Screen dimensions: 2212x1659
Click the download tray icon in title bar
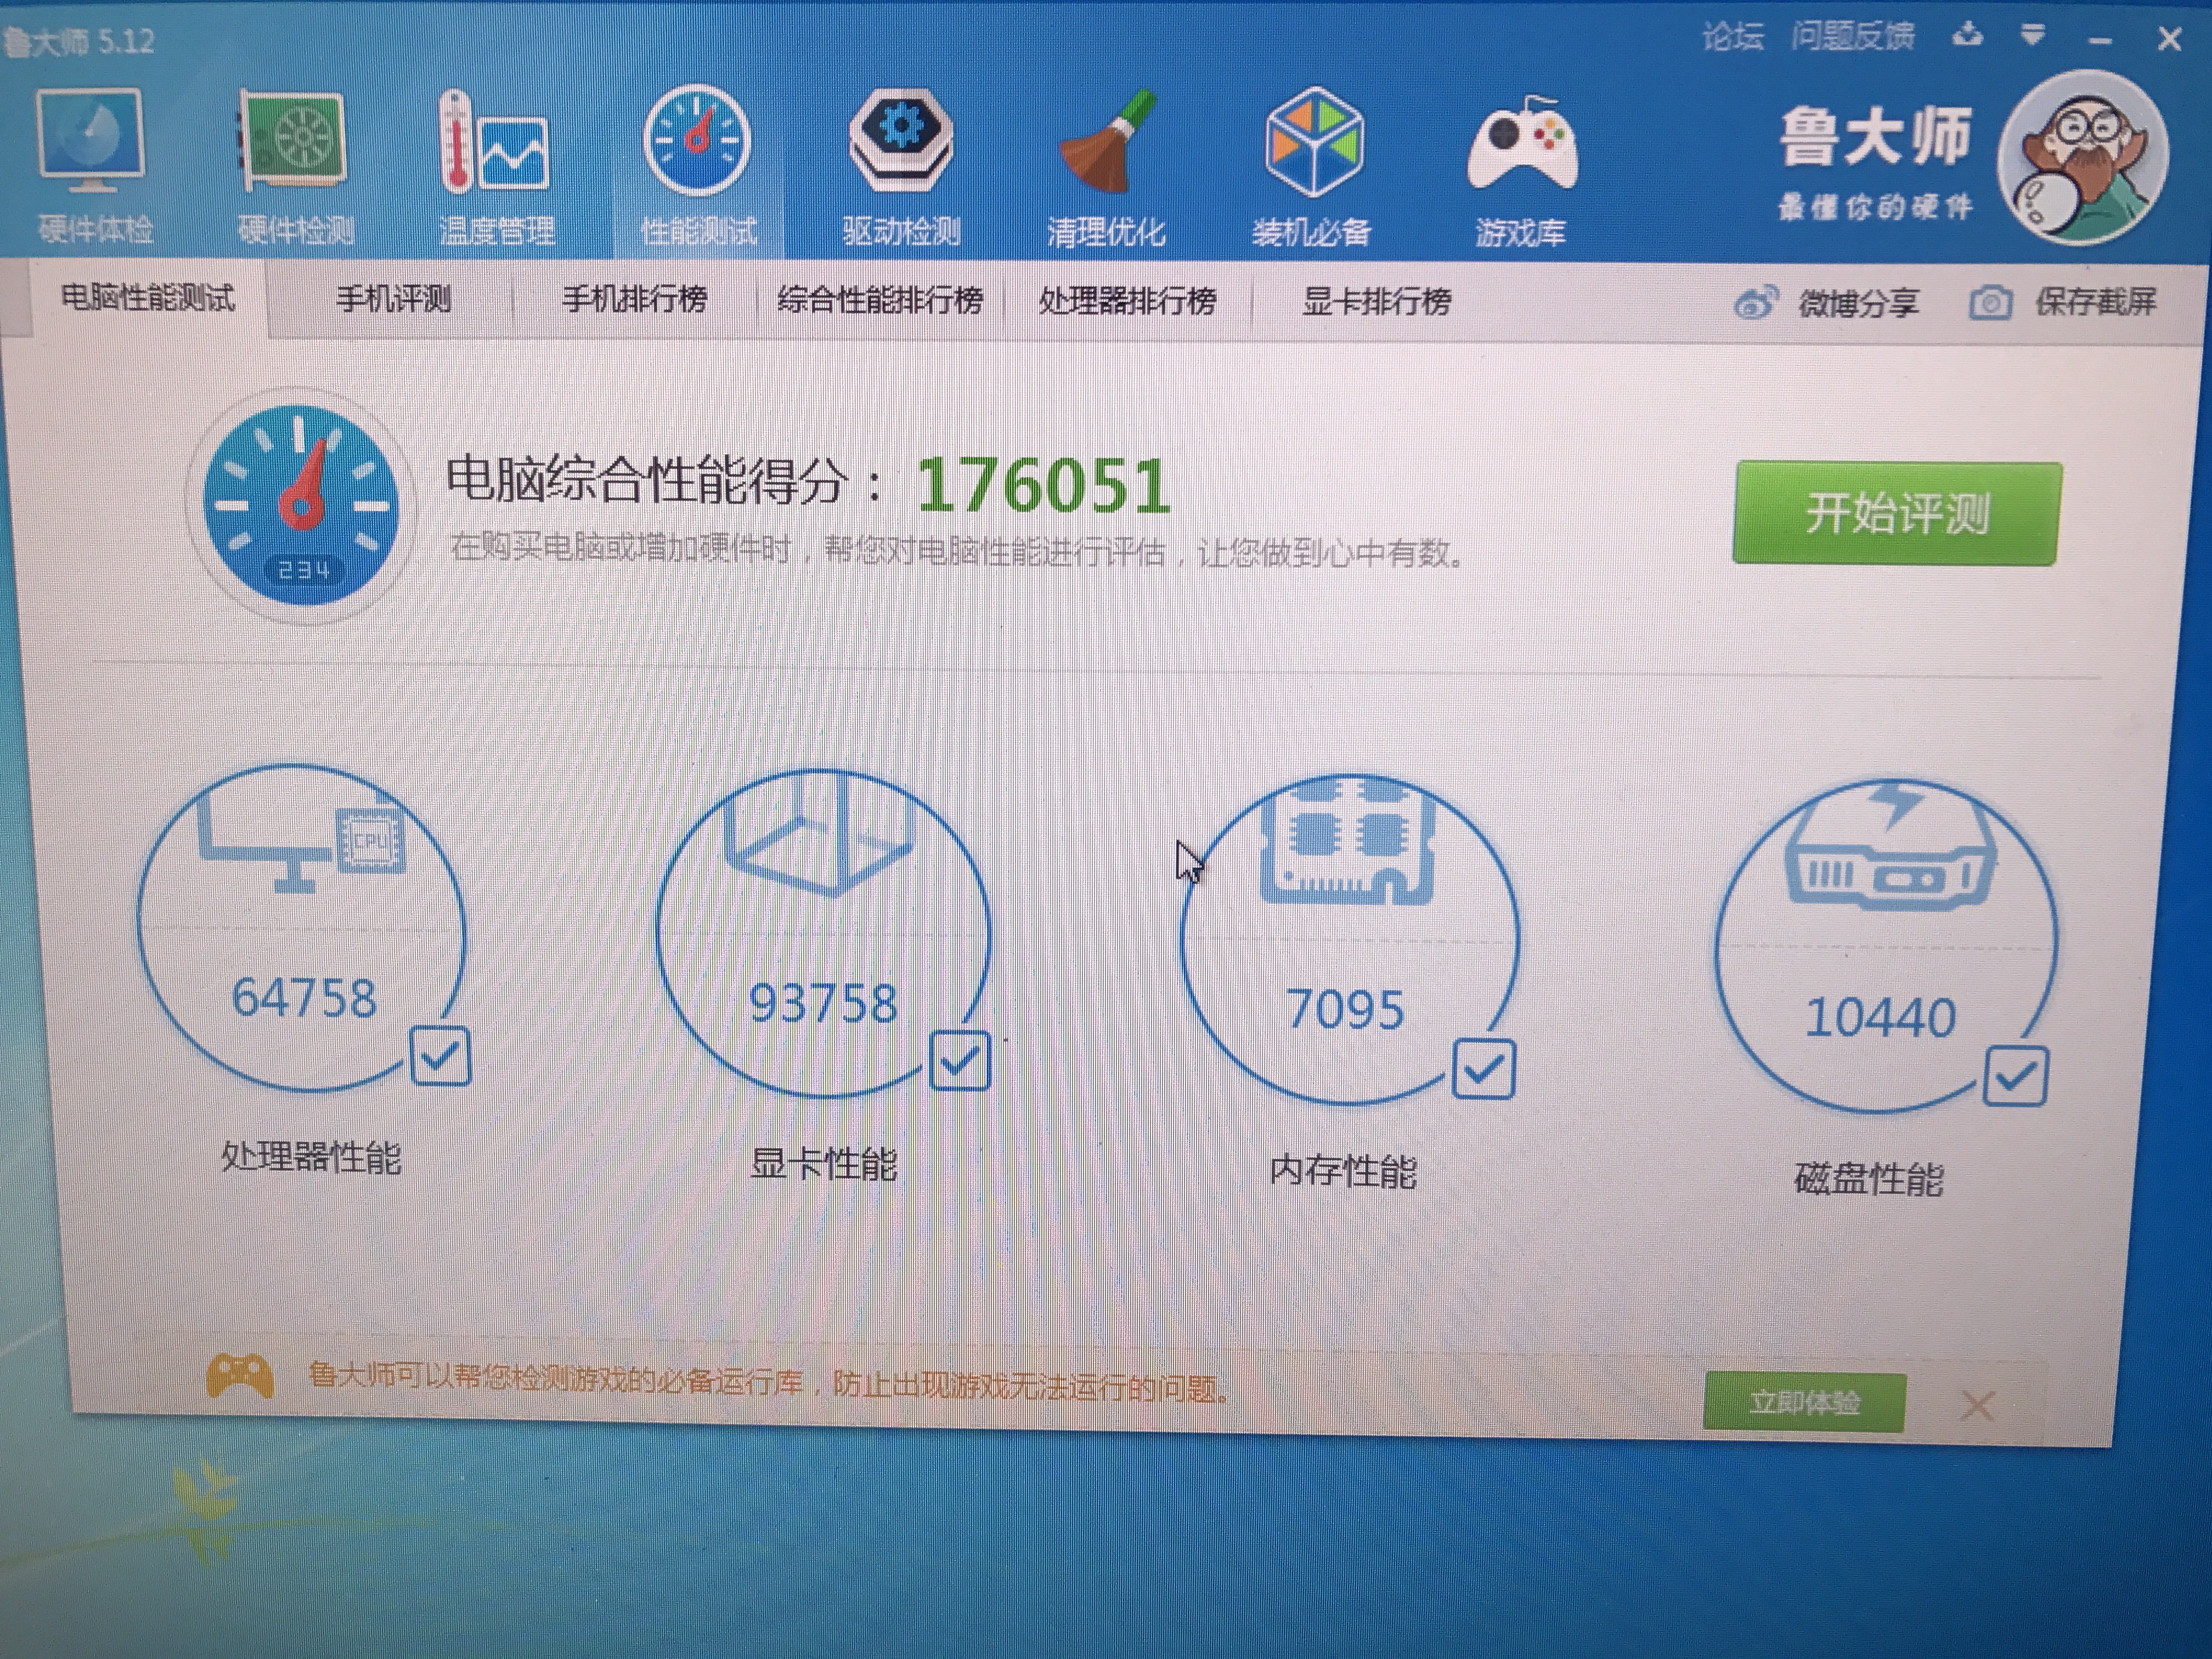pyautogui.click(x=1967, y=36)
